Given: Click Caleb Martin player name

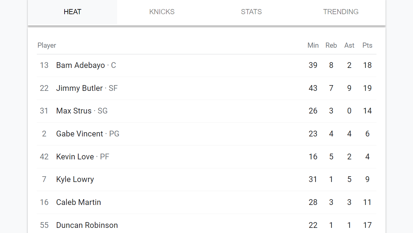Looking at the screenshot, I should [x=78, y=203].
